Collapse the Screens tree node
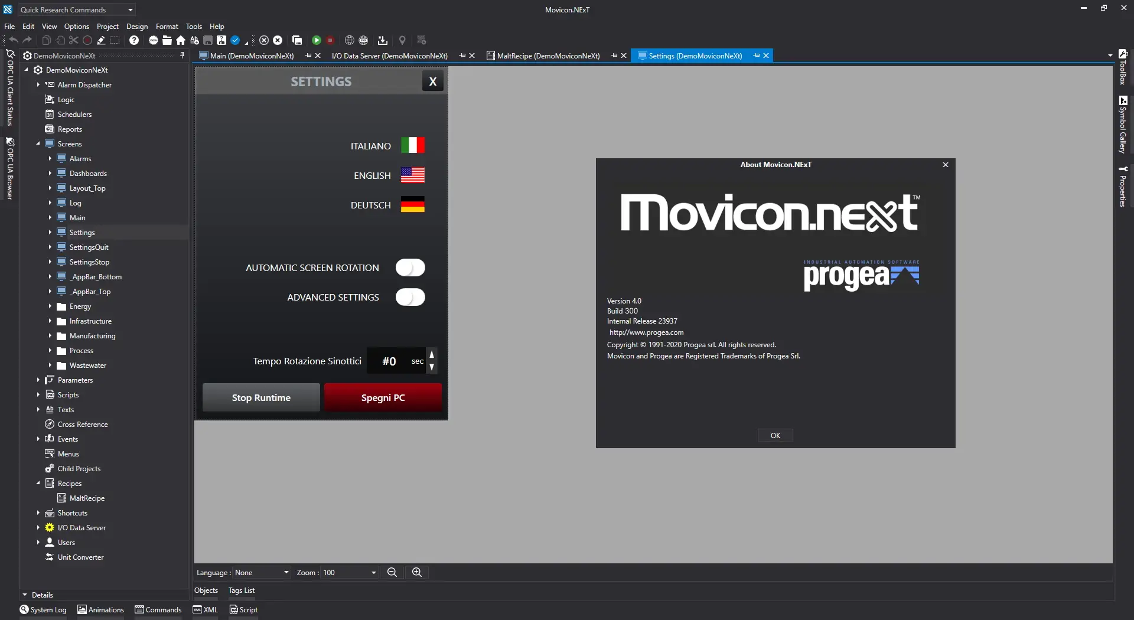 point(38,143)
